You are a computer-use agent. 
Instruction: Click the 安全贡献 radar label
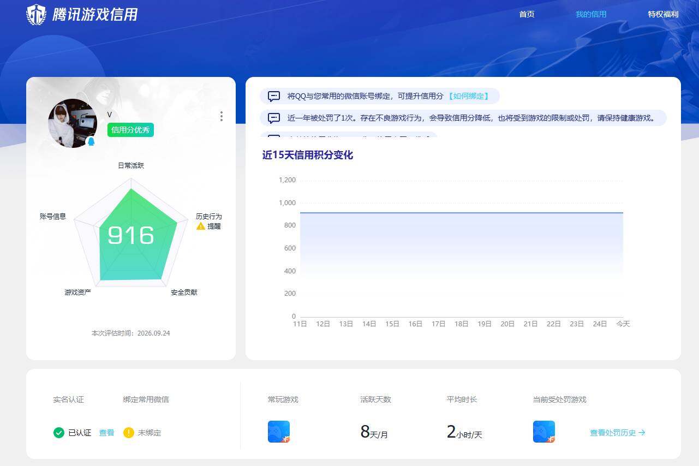point(184,292)
